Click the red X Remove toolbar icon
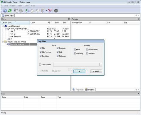The width and height of the screenshot is (141, 115). 50,11
